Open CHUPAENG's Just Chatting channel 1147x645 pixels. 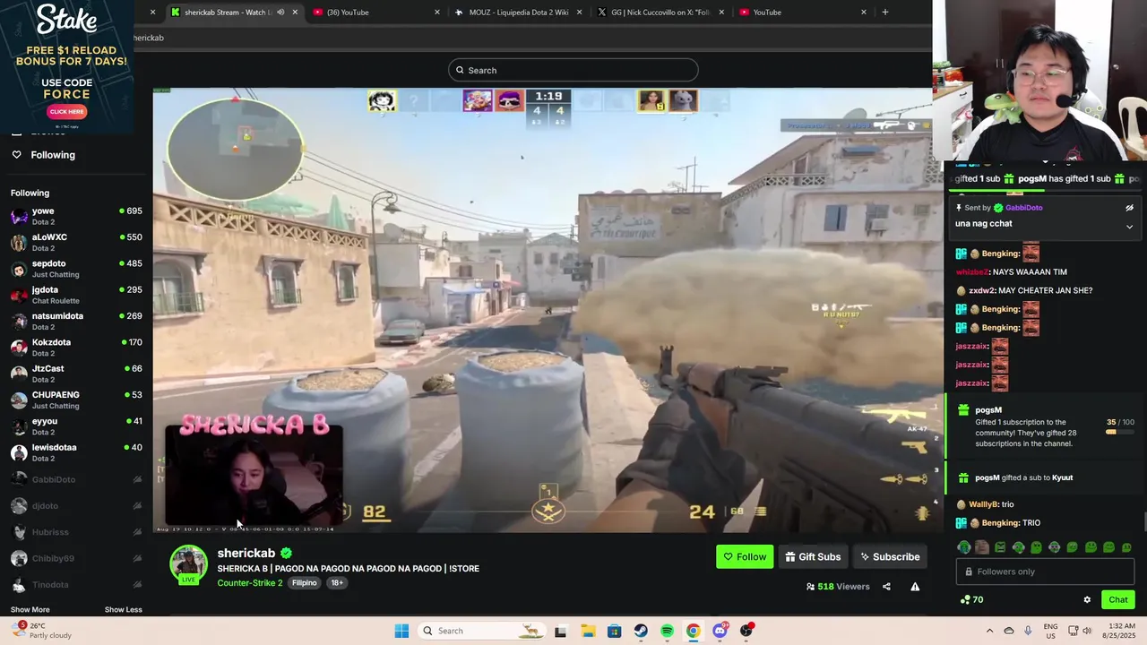[76, 400]
